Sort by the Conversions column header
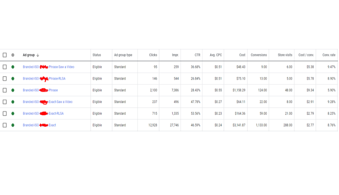Screen dimensions: 339x195 click(258, 55)
